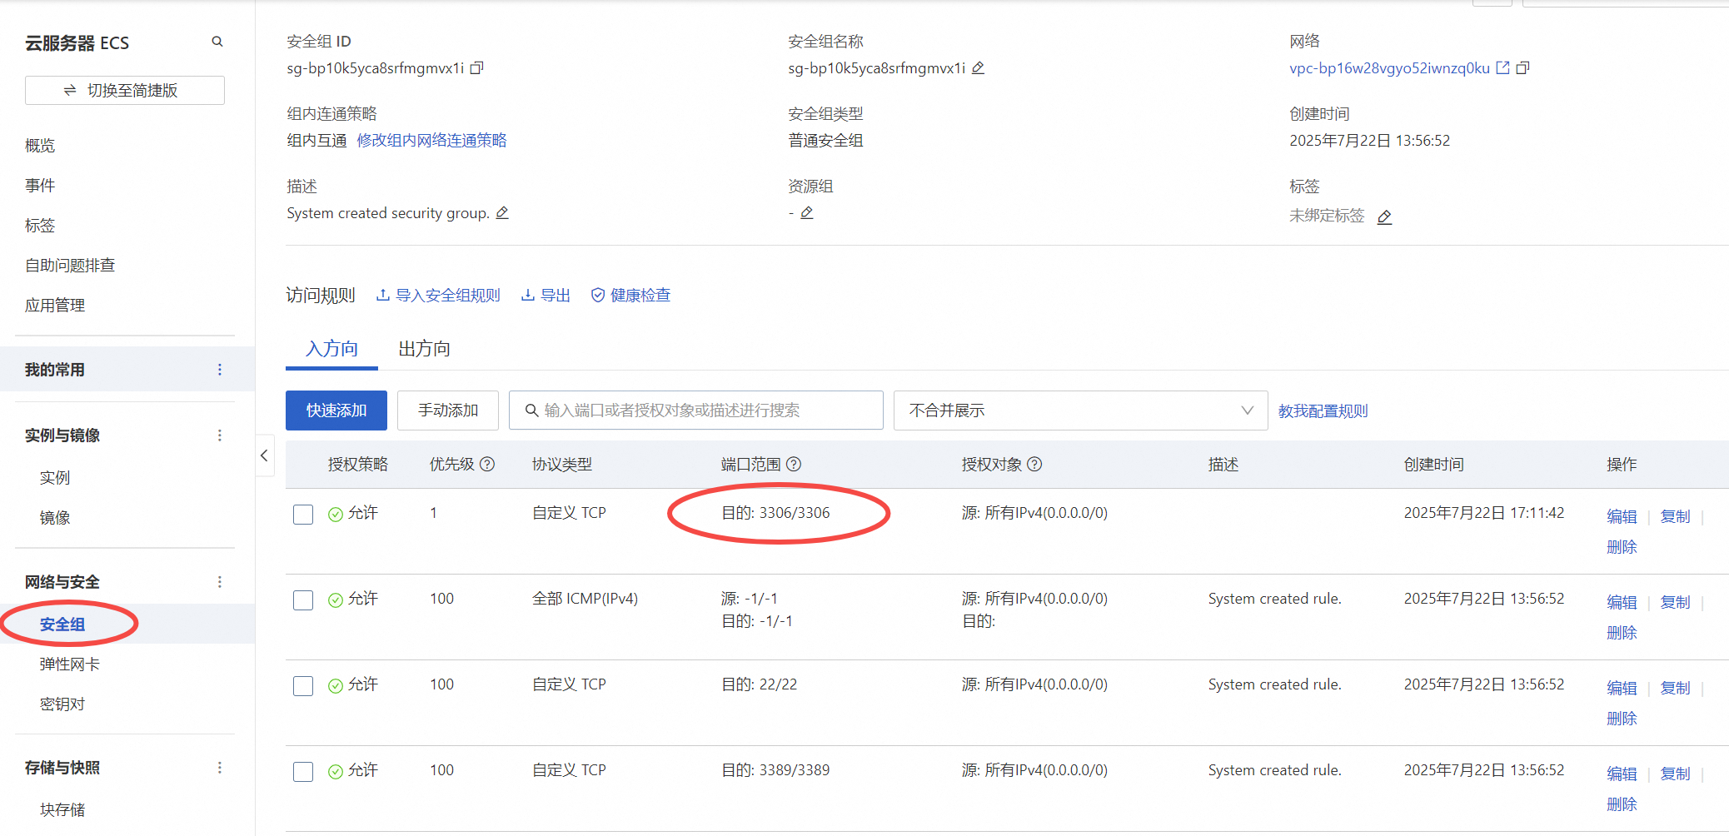Image resolution: width=1729 pixels, height=836 pixels.
Task: Open the vpc-bp16w28vgyo52iwnzq0ku link
Action: point(1389,68)
